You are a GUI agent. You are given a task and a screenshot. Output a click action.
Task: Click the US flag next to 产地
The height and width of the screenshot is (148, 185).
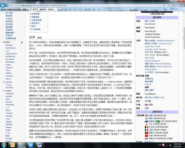pyautogui.click(x=146, y=105)
